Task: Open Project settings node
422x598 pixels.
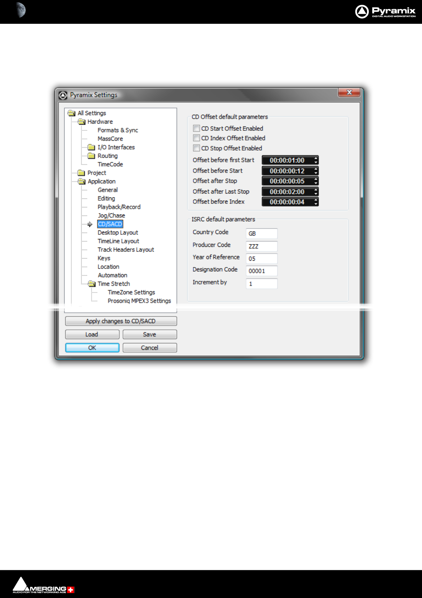Action: [97, 173]
